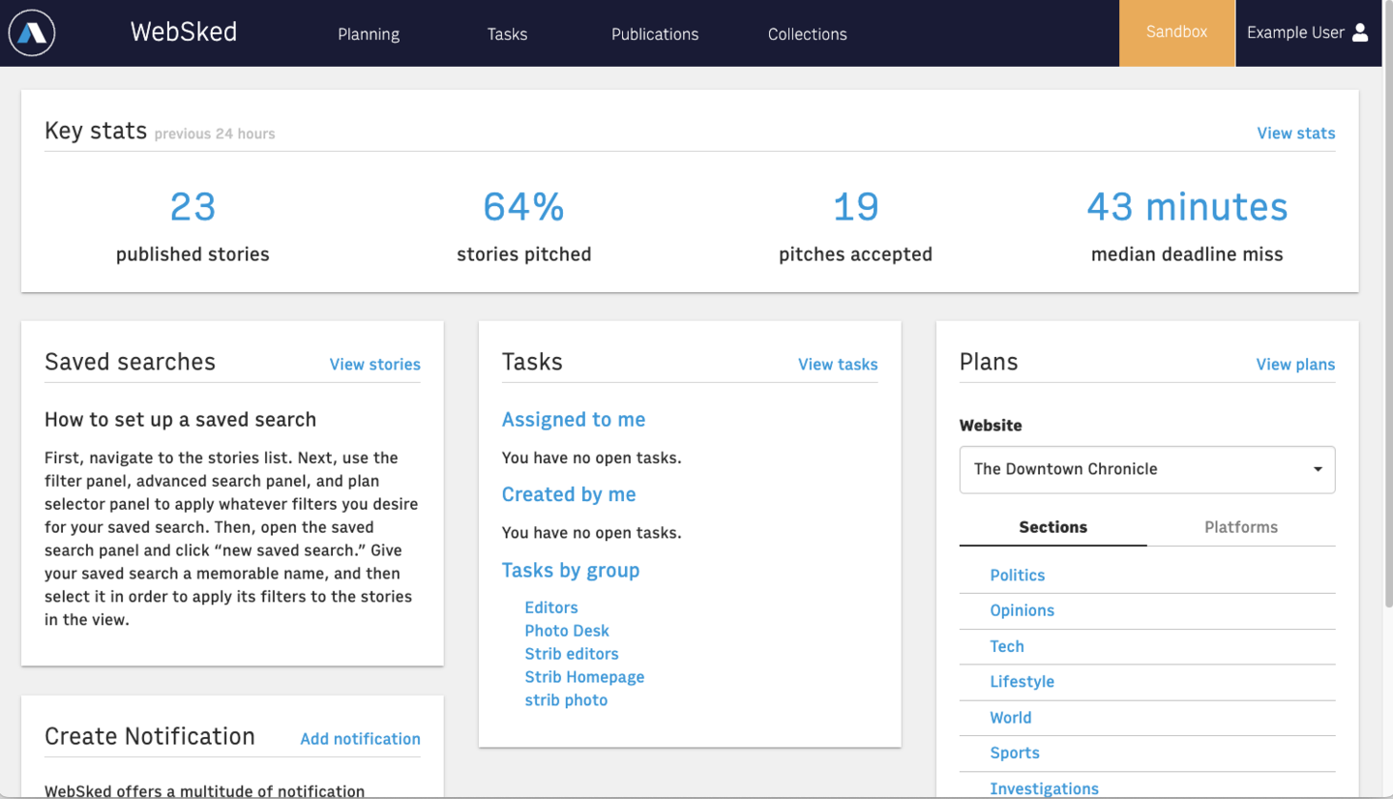Select the Sandbox environment indicator
This screenshot has width=1393, height=799.
(1175, 32)
